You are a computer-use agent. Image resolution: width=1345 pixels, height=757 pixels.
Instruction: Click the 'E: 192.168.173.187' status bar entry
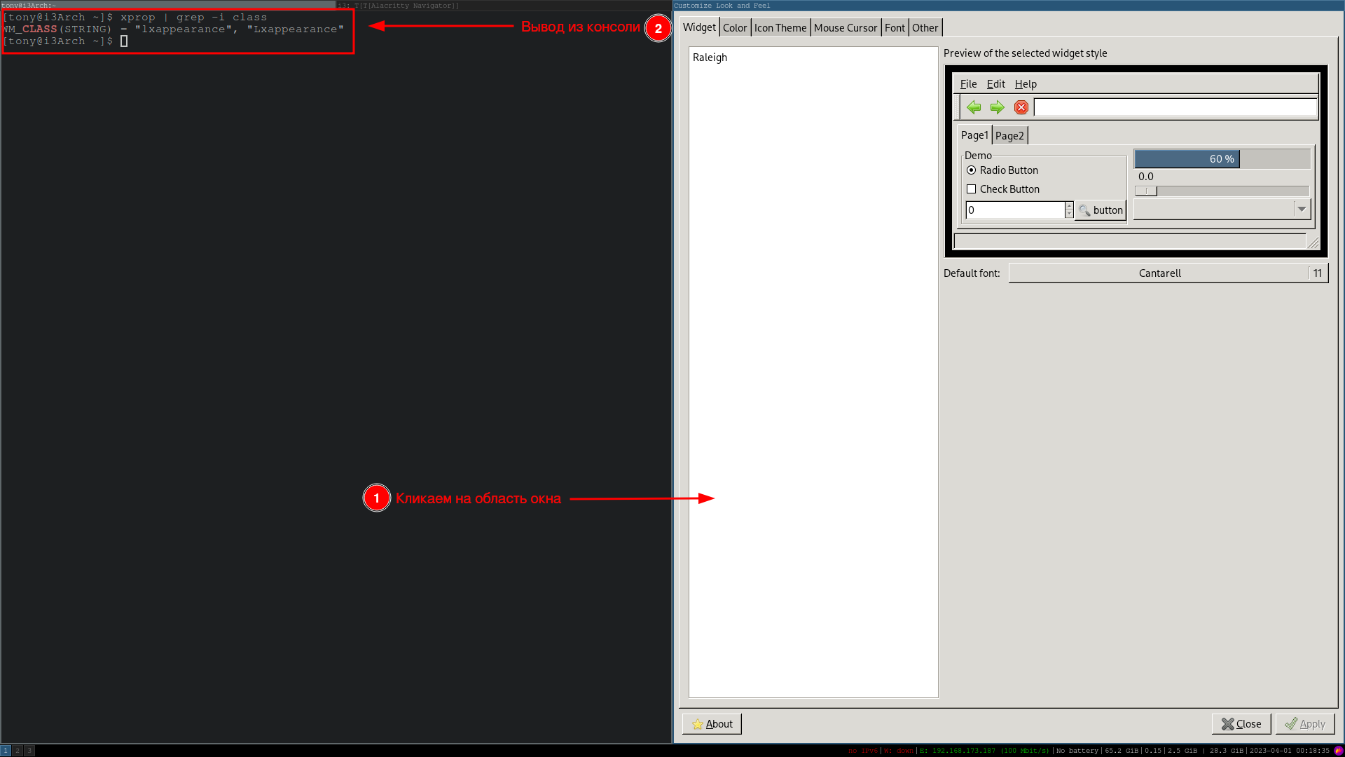coord(984,751)
